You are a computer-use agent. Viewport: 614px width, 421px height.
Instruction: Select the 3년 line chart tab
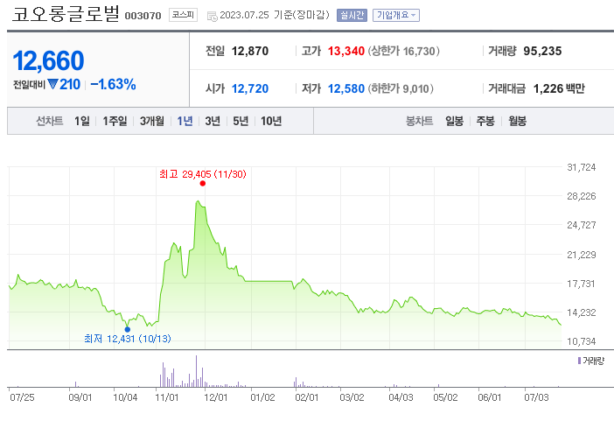213,121
